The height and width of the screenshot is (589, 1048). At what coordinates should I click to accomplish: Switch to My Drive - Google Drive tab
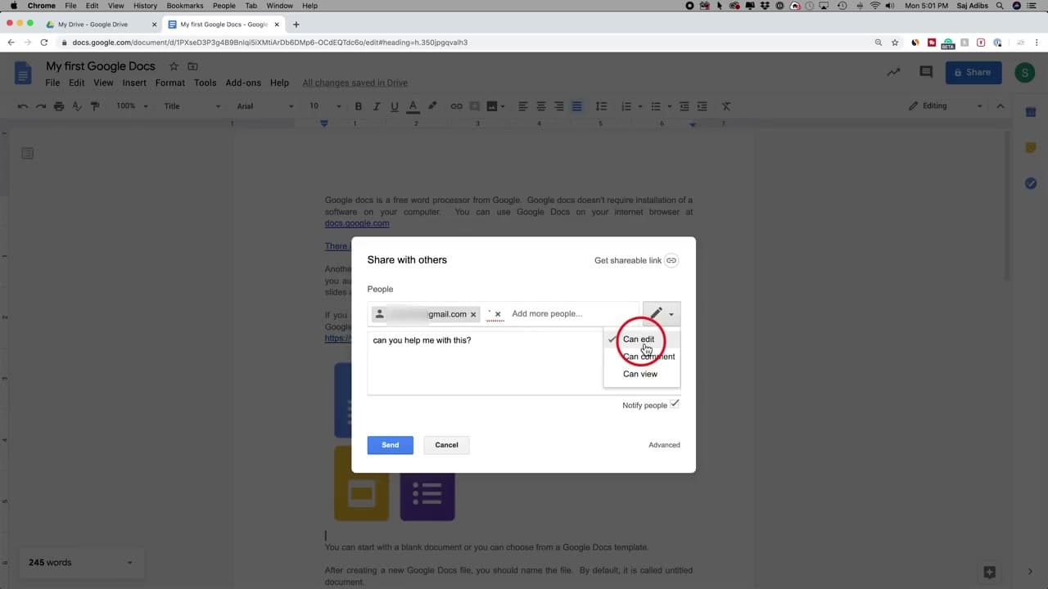tap(100, 25)
